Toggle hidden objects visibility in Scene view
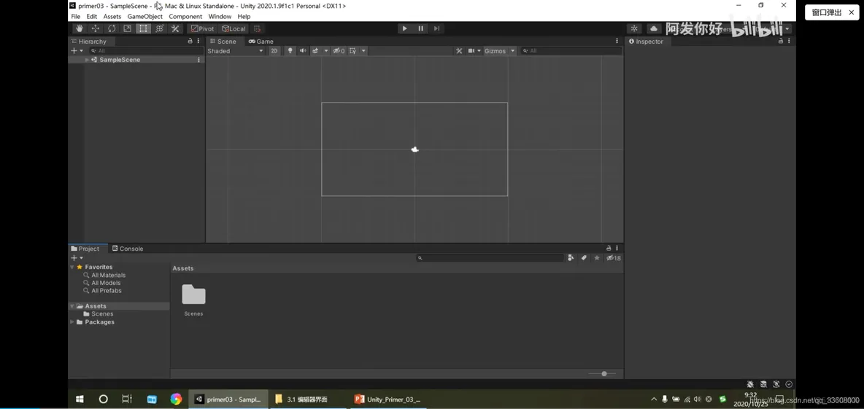 pyautogui.click(x=339, y=50)
